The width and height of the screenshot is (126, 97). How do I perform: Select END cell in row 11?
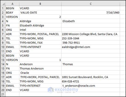coord(12,51)
